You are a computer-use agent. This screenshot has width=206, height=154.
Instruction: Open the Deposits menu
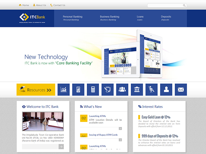(x=166, y=16)
